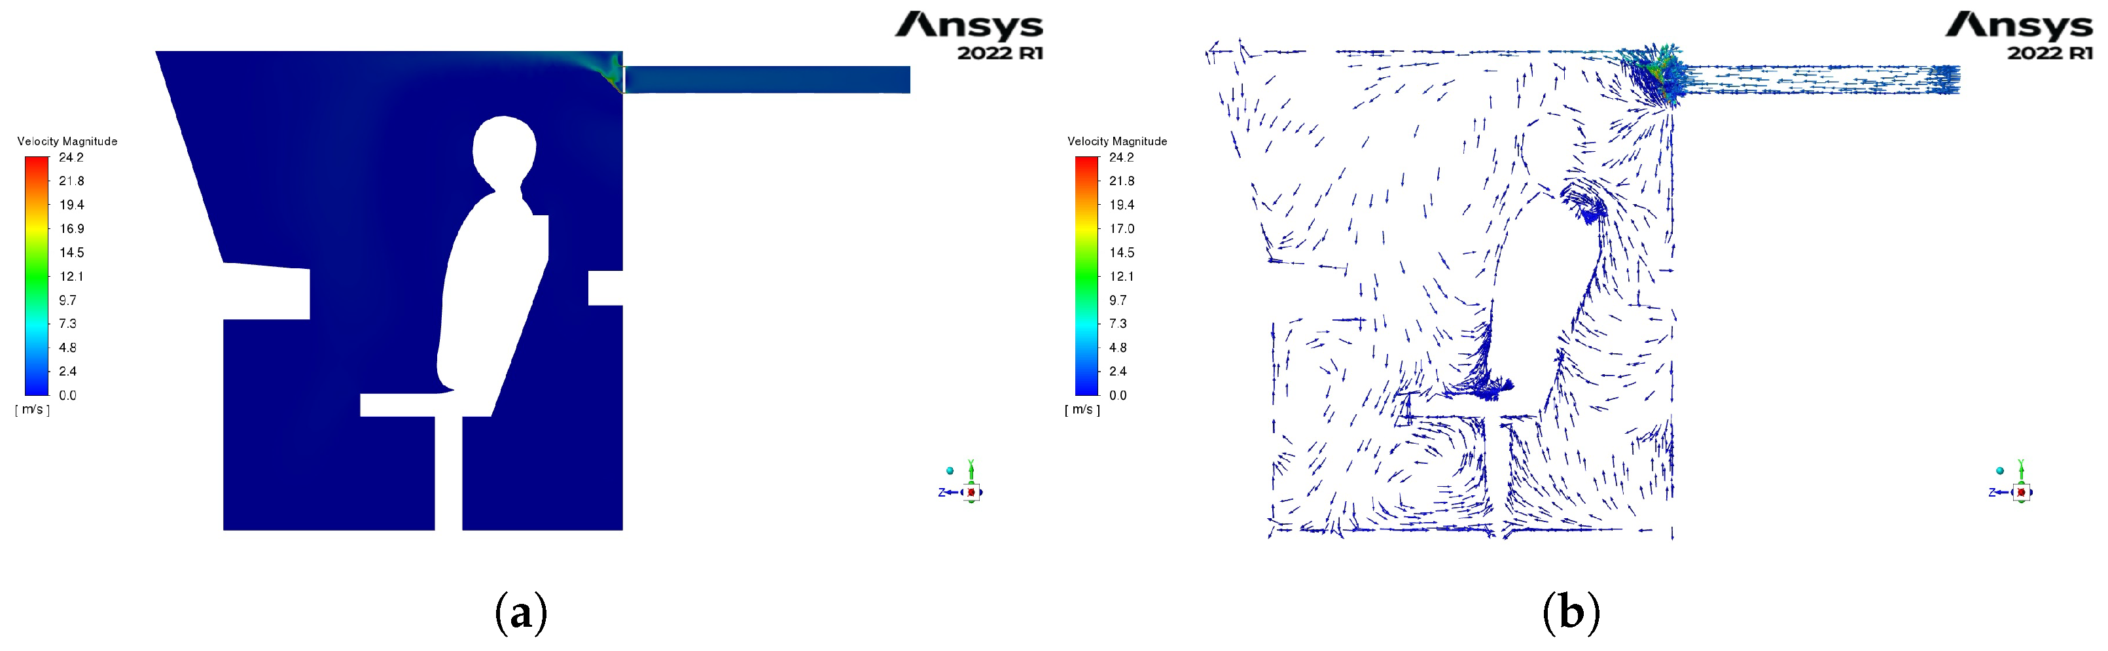
Task: Click the high-velocity vector cluster at duct inlet
Action: (1653, 72)
